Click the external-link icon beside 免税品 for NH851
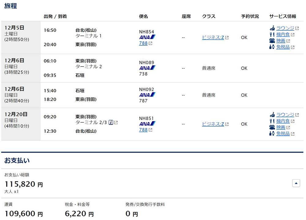Screen dimensions: 306x220 [292, 134]
